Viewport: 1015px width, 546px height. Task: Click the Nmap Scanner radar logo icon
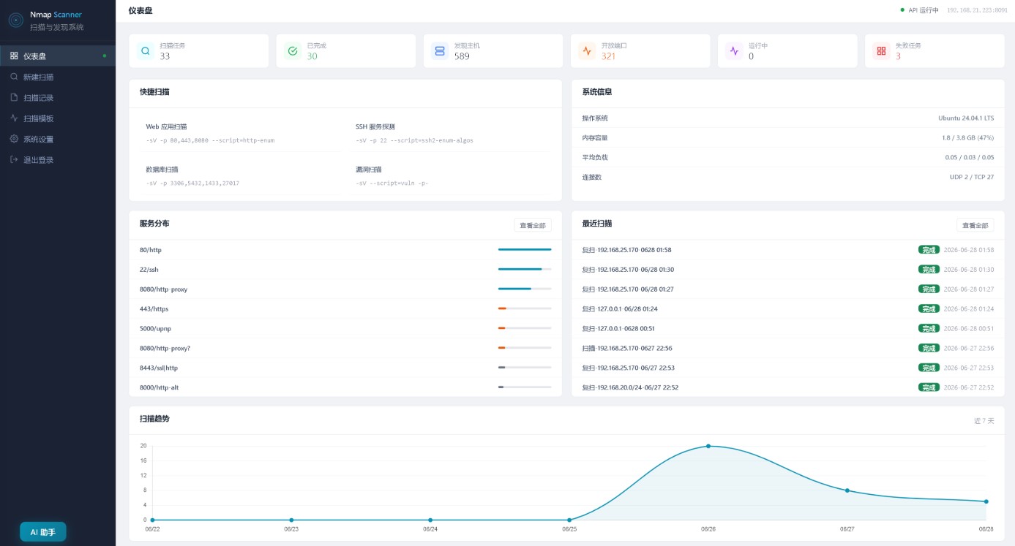(x=15, y=20)
